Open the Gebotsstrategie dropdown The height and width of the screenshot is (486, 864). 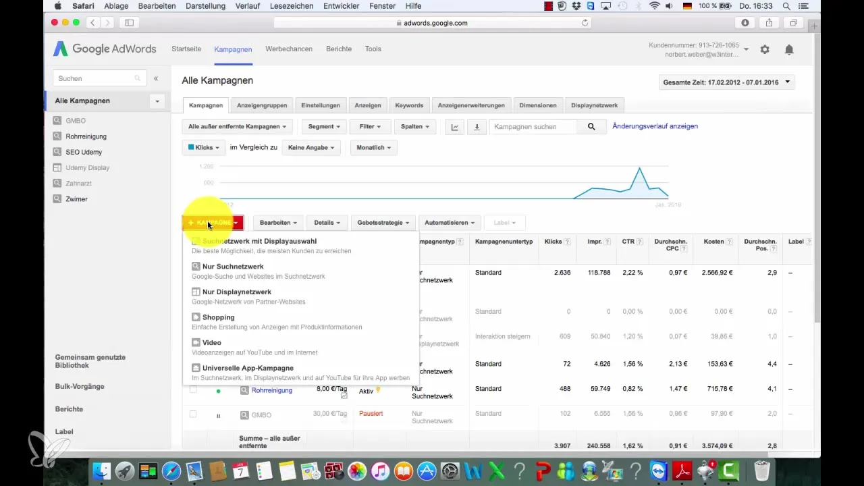pos(383,222)
